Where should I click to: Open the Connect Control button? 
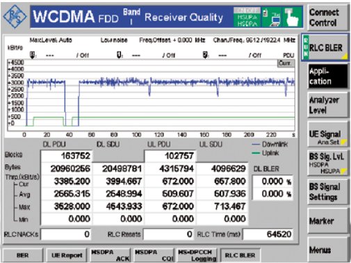[x=327, y=17]
